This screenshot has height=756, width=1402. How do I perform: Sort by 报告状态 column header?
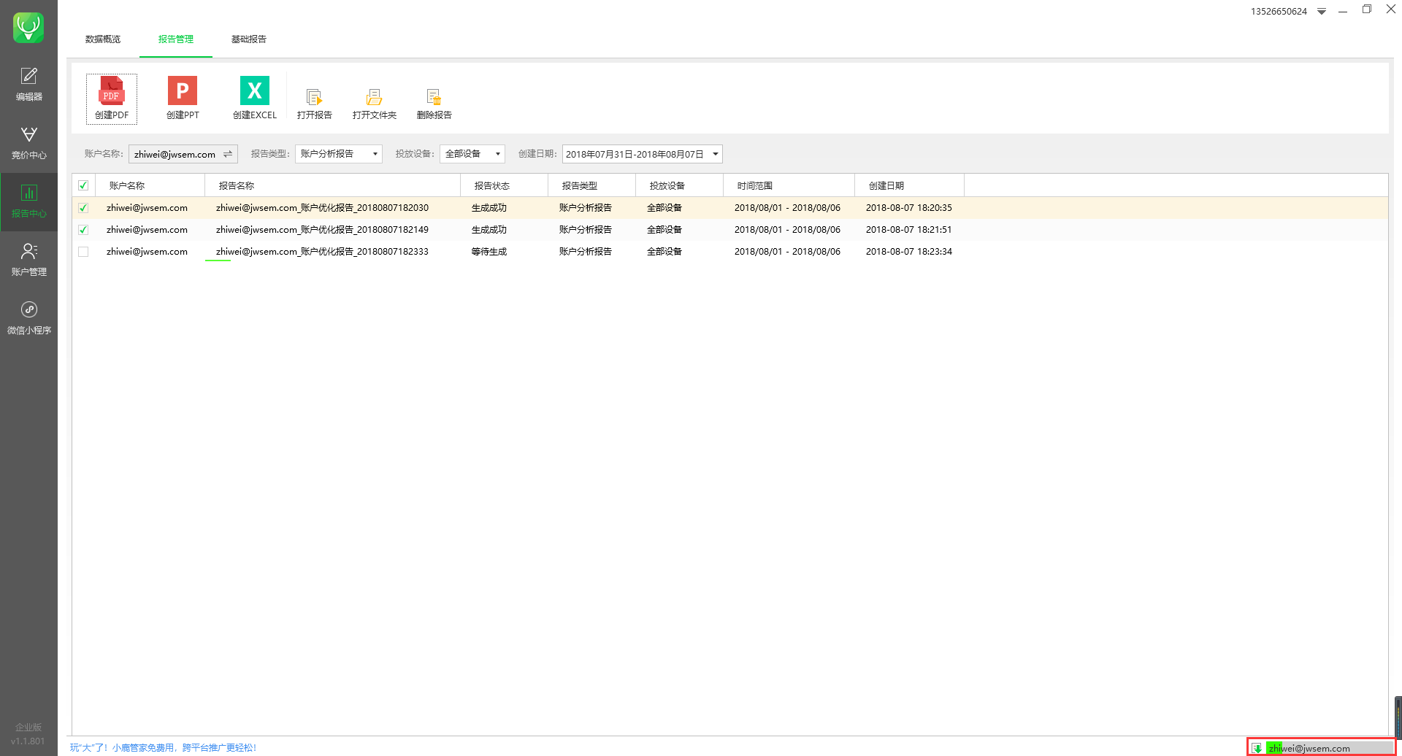(x=505, y=185)
